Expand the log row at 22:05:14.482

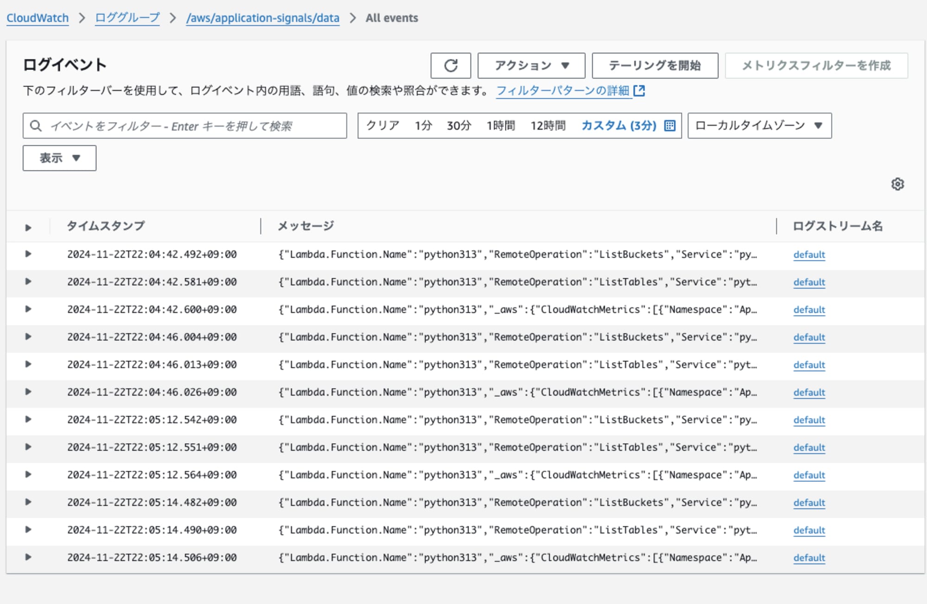(28, 502)
